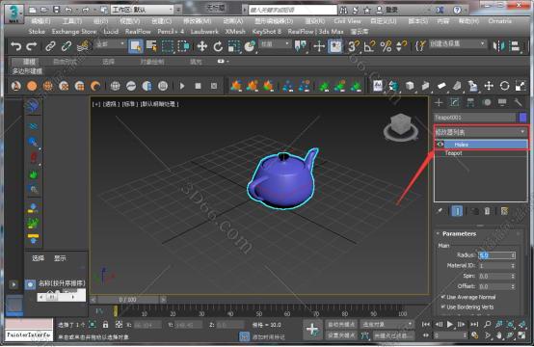Switch to the Motion command panel tab
534x347 pixels.
(x=487, y=102)
